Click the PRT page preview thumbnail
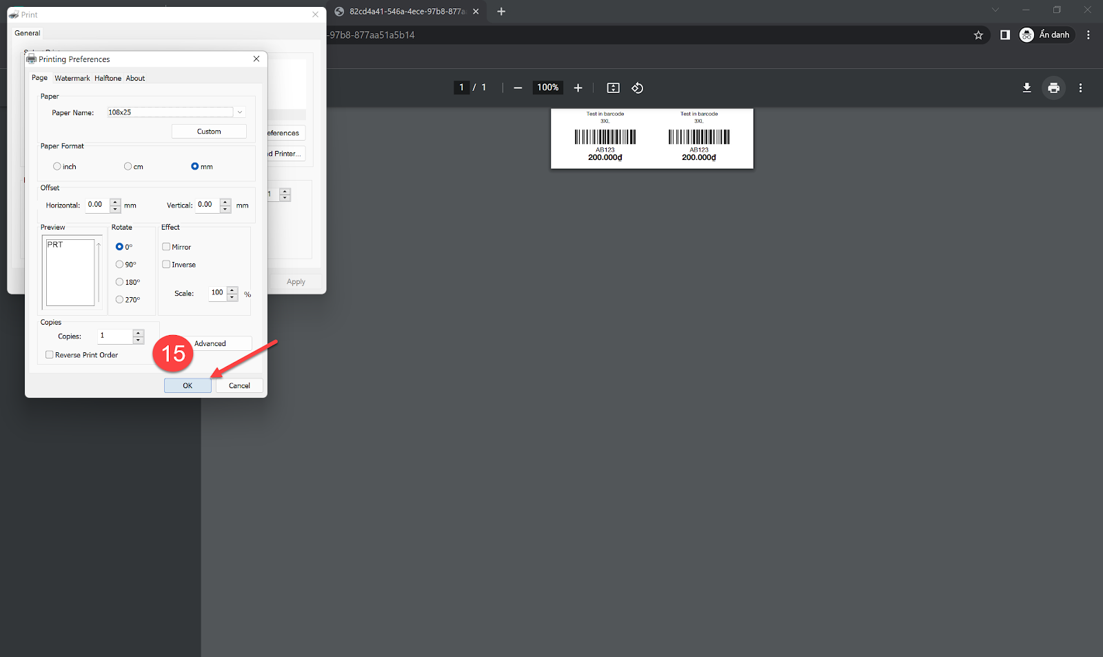 click(70, 272)
